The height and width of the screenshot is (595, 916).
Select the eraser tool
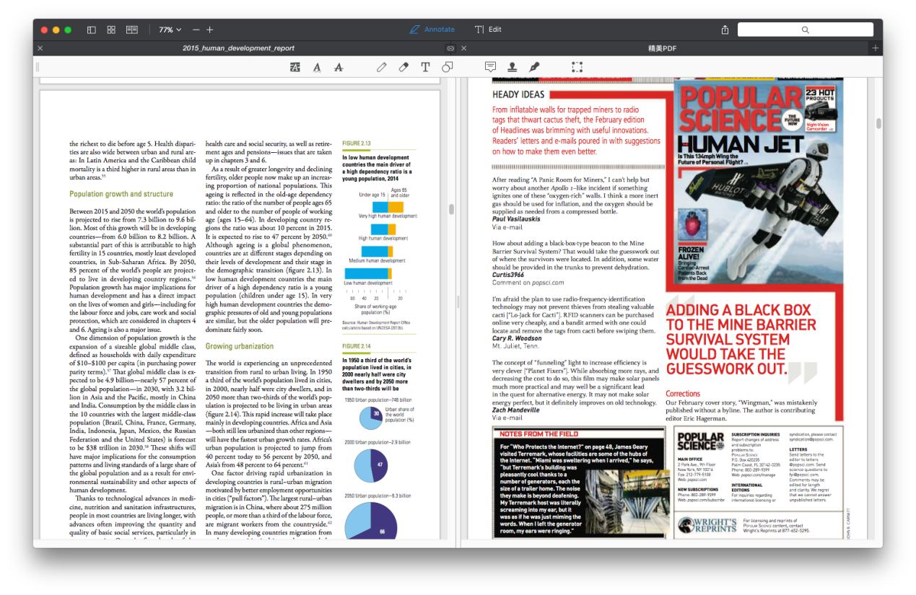pyautogui.click(x=404, y=67)
